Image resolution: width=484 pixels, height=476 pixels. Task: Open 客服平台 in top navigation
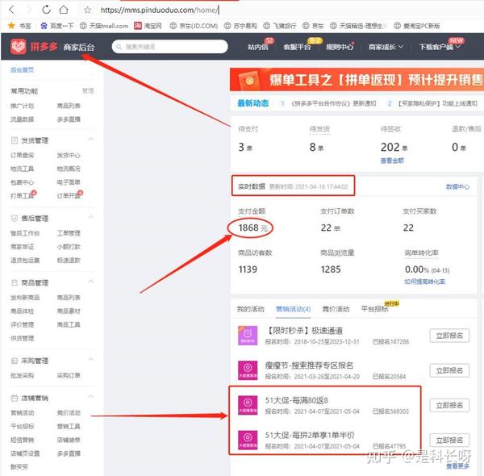pyautogui.click(x=297, y=47)
